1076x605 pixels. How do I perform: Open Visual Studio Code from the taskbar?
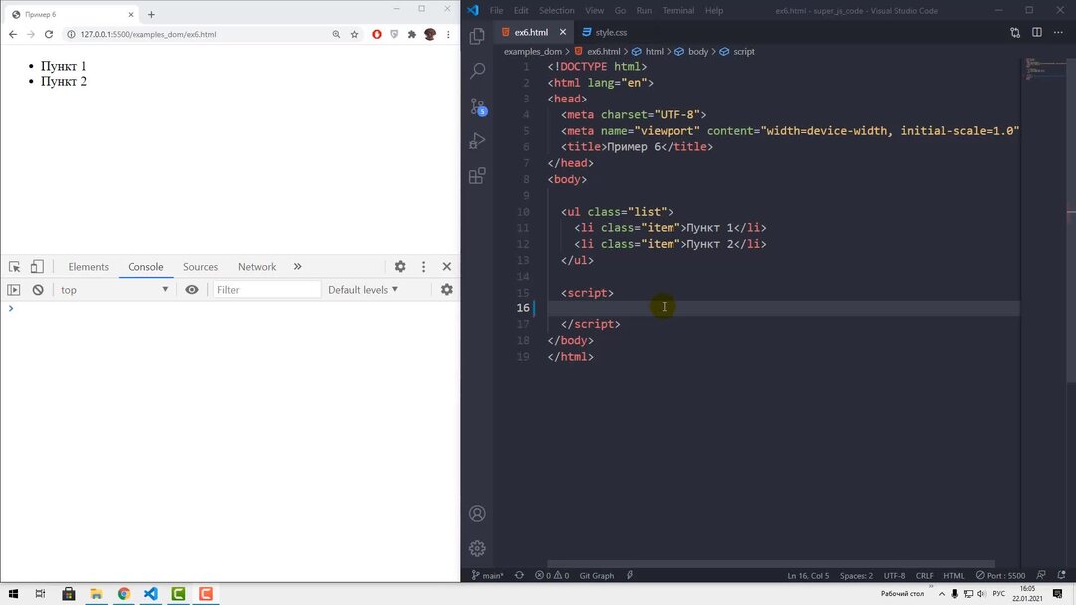coord(151,594)
